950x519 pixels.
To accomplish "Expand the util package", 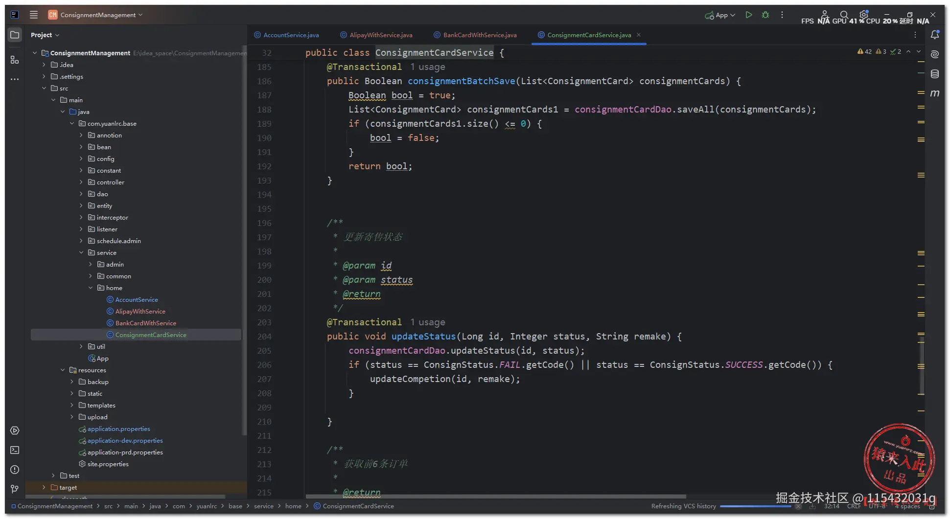I will tap(81, 346).
